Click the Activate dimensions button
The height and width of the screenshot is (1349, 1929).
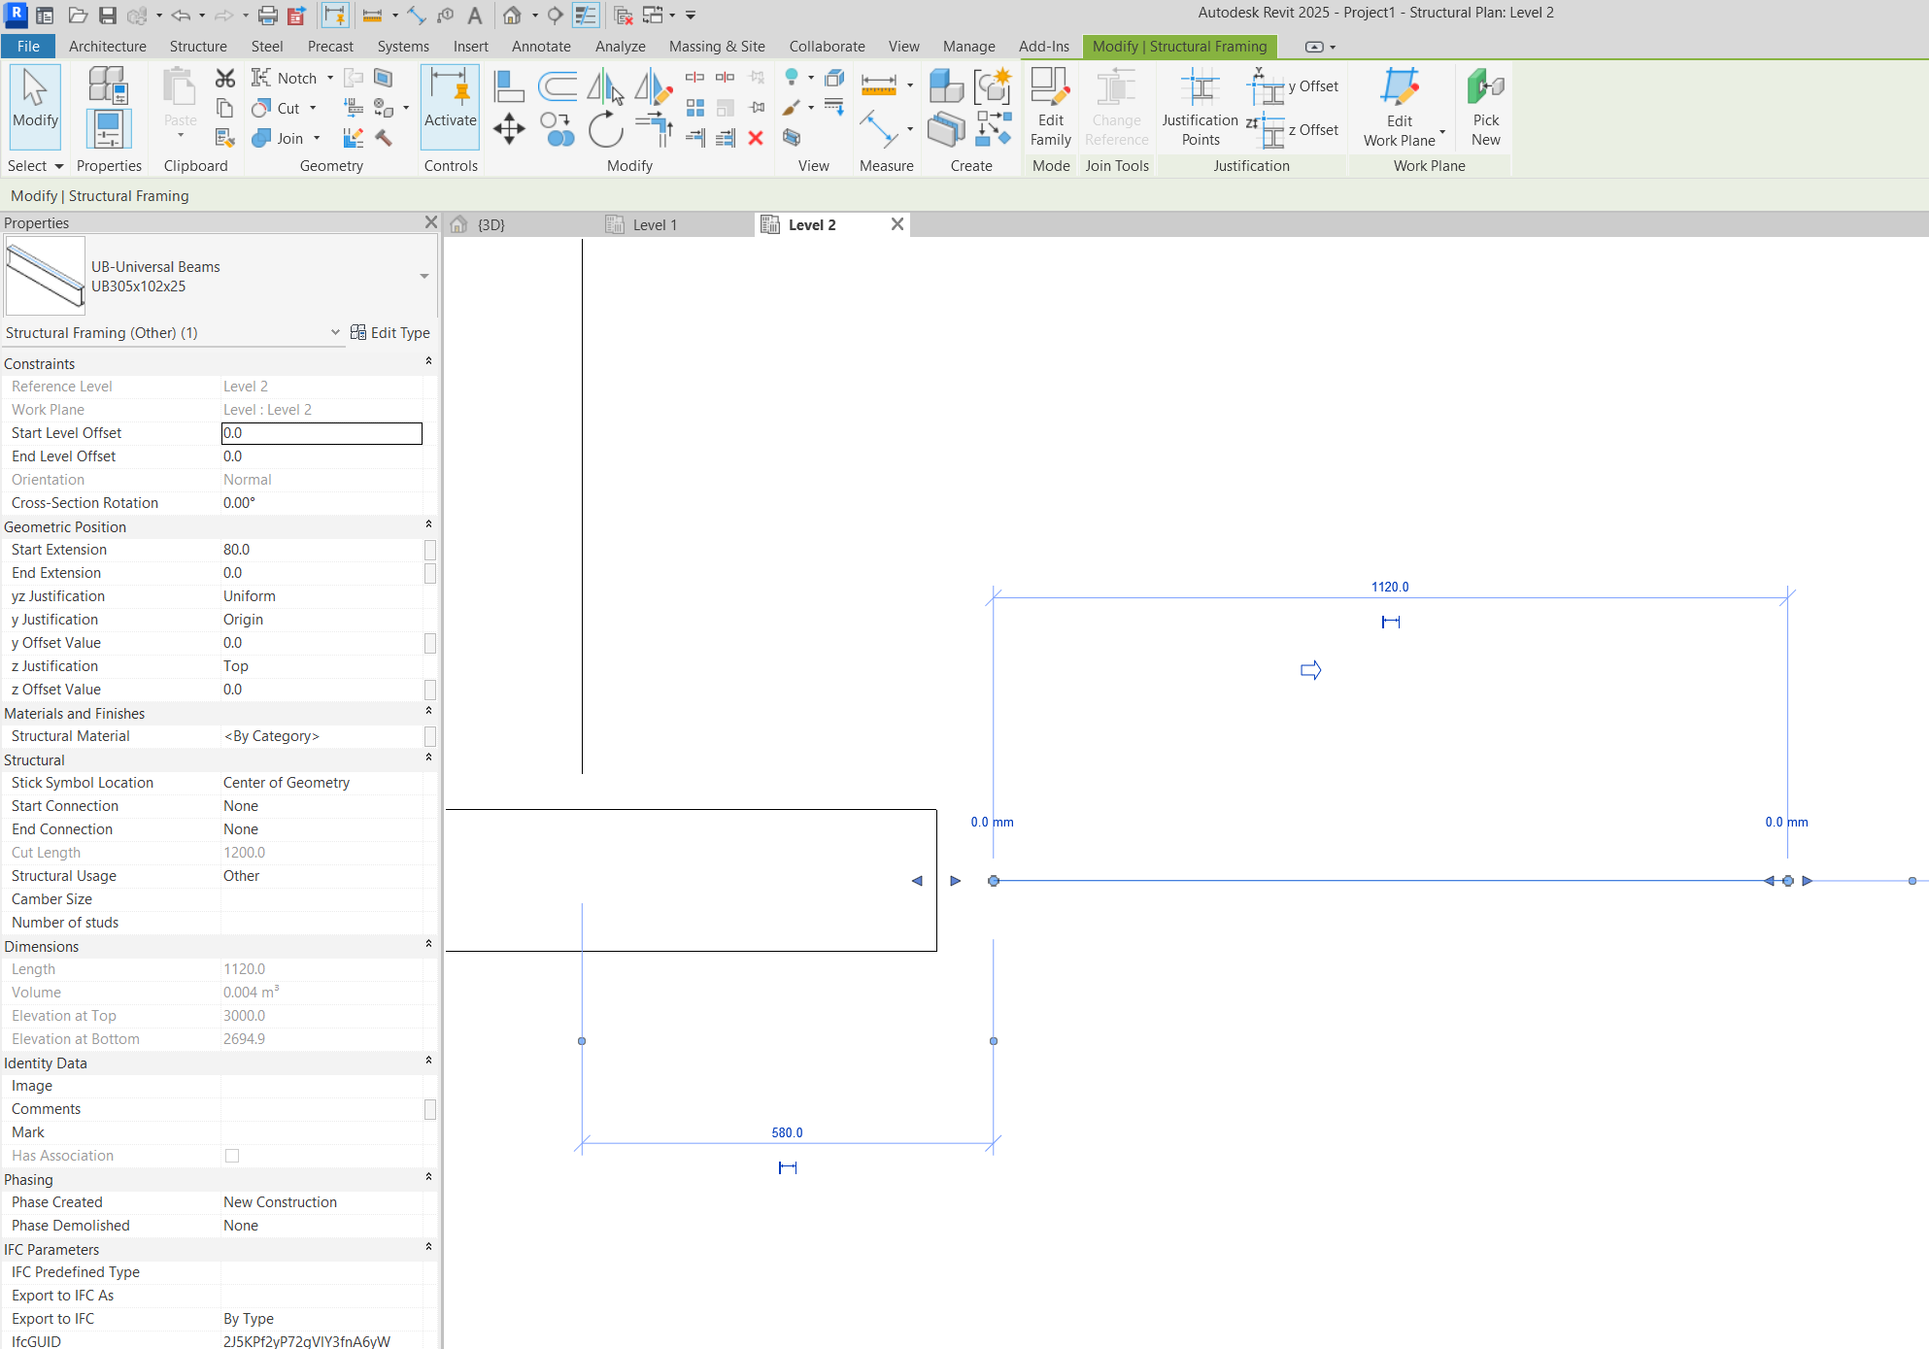tap(450, 107)
